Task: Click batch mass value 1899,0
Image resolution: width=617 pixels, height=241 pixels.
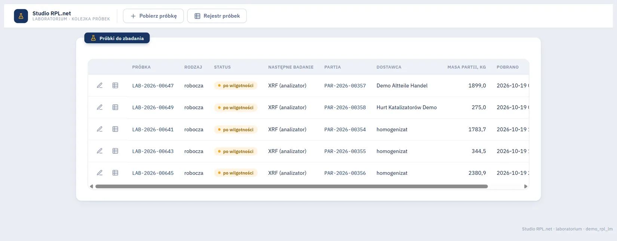Action: pos(477,86)
